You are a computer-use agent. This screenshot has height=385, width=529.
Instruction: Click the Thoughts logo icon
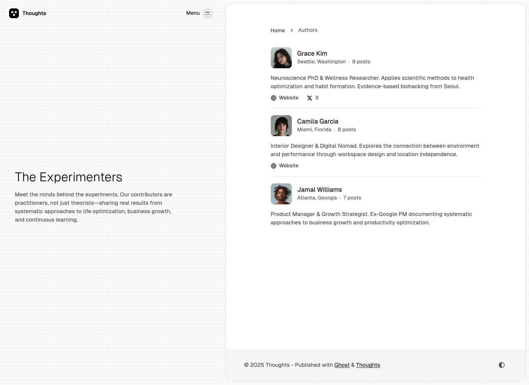[x=14, y=13]
